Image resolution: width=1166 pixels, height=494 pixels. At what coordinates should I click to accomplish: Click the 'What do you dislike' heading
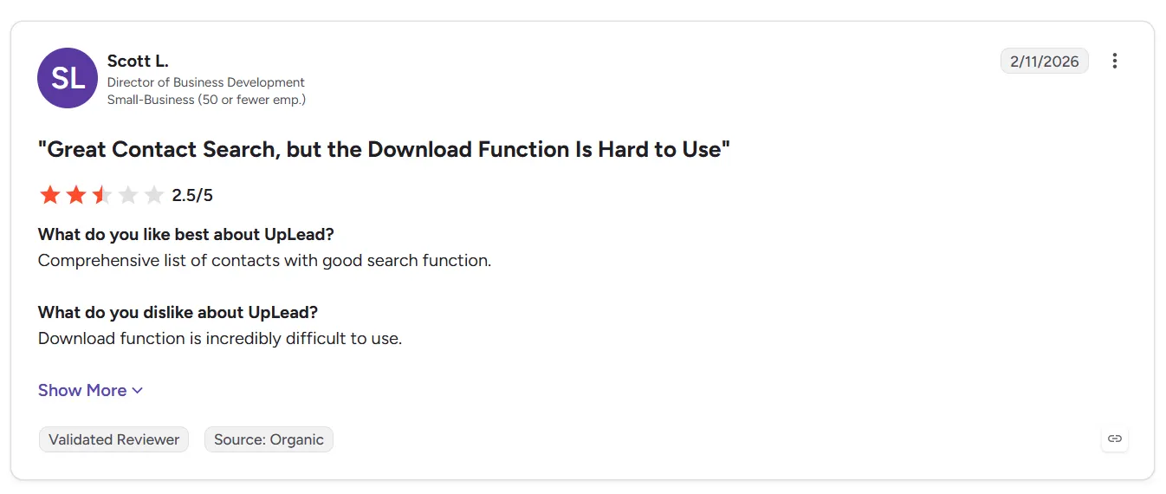coord(178,312)
